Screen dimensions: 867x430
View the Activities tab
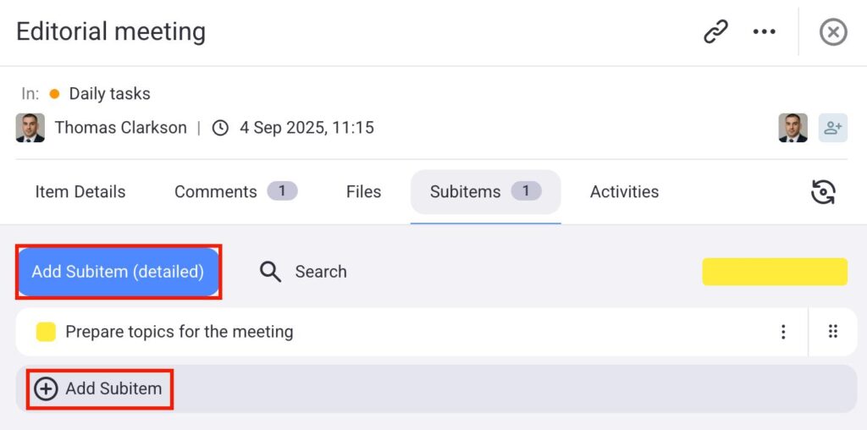click(x=624, y=192)
